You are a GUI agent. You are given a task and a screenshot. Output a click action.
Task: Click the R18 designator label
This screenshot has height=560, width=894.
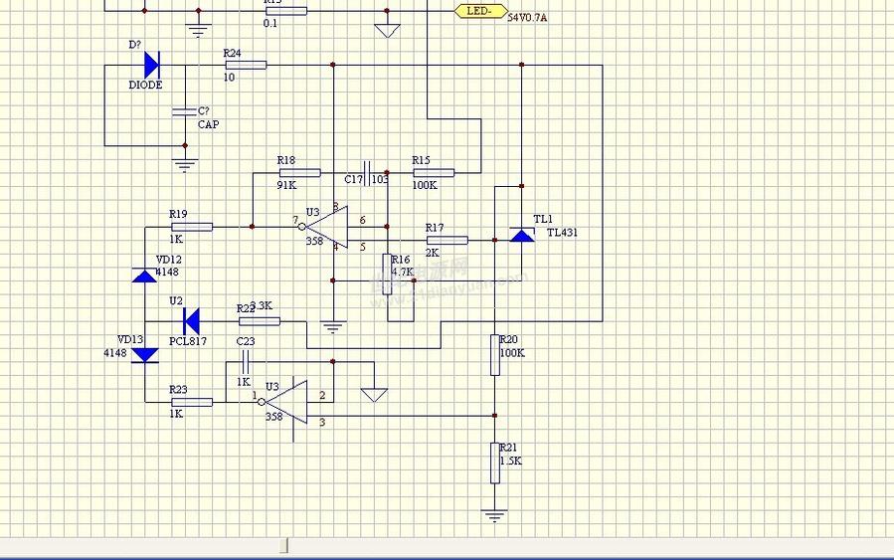pos(286,160)
